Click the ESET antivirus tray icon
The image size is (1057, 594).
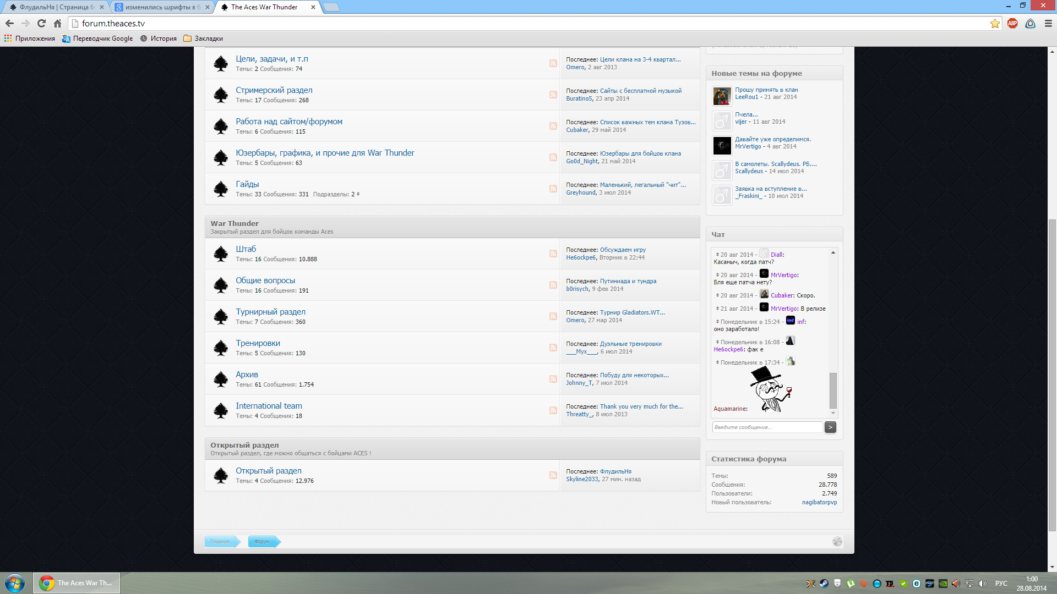click(x=917, y=584)
